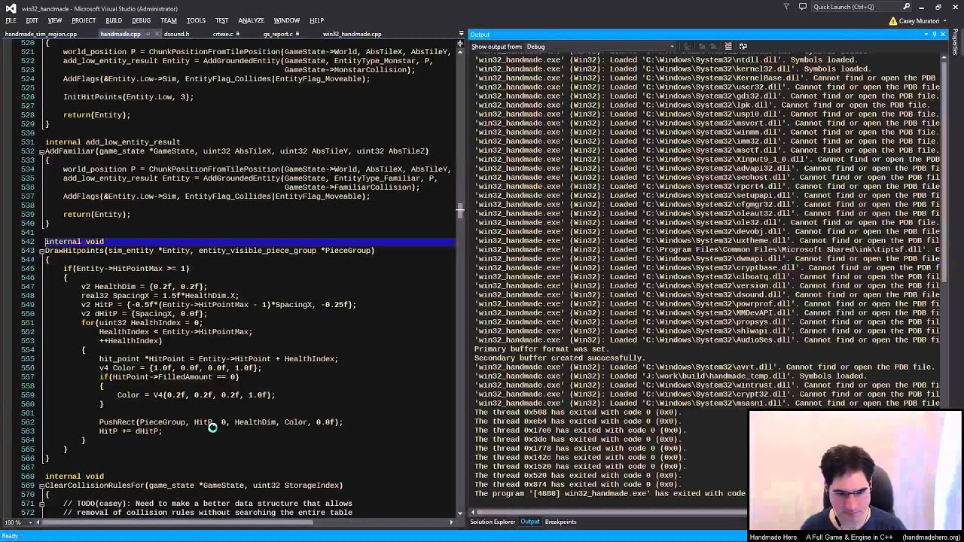Click line number 568 in the gutter
The height and width of the screenshot is (542, 964).
[x=27, y=477]
